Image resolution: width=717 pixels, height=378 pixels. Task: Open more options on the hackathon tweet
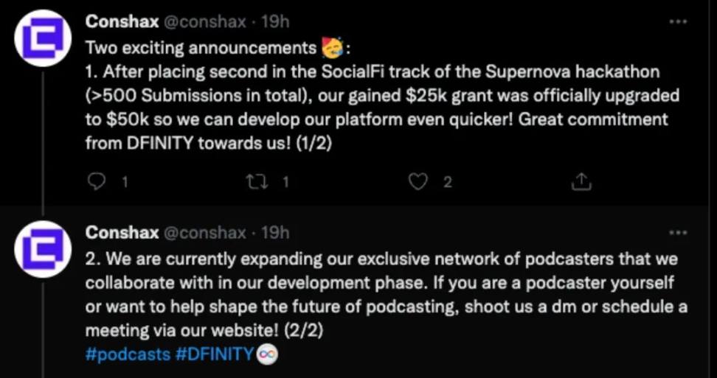677,22
